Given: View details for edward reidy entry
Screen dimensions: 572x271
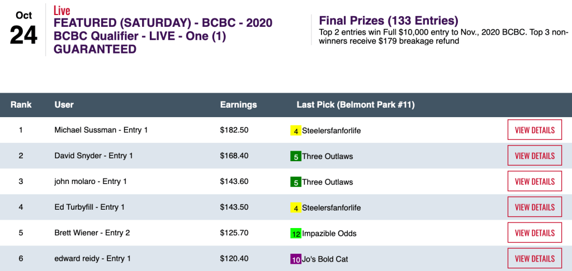Looking at the screenshot, I should tap(535, 258).
